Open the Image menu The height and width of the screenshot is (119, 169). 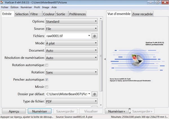46,7
